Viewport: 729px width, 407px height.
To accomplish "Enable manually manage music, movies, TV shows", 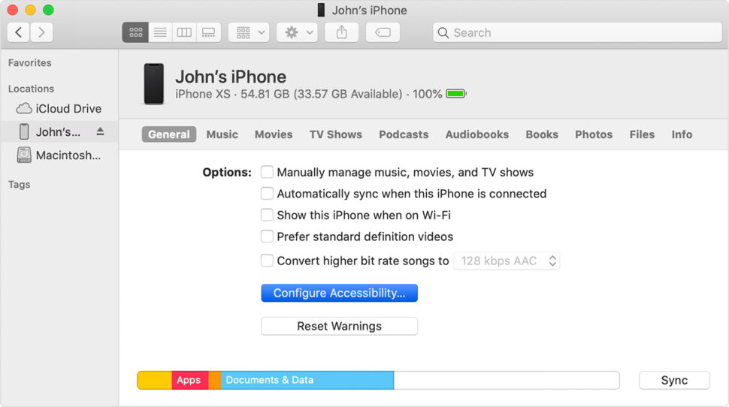I will [x=267, y=172].
